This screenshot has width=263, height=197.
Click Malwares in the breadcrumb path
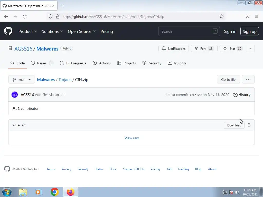[46, 80]
